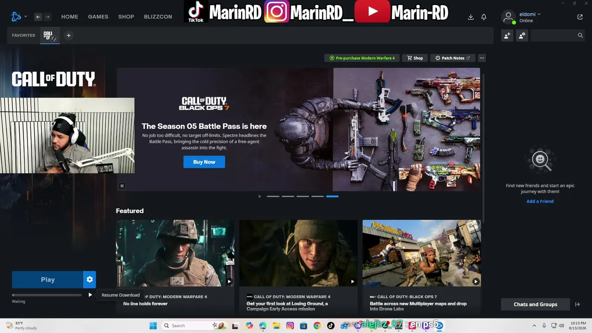Open the Battle.net logo menu
592x333 pixels.
(x=18, y=17)
